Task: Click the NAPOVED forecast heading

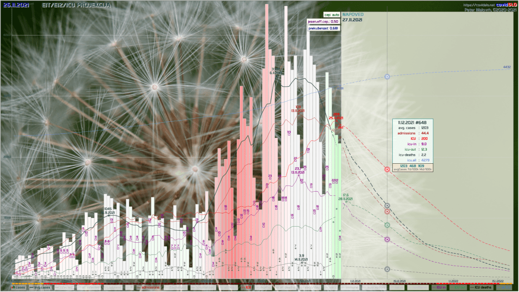Action: tap(353, 15)
